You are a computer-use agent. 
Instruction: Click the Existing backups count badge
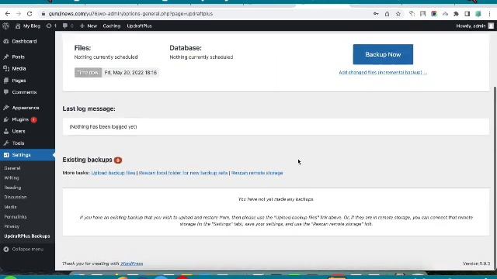point(118,160)
